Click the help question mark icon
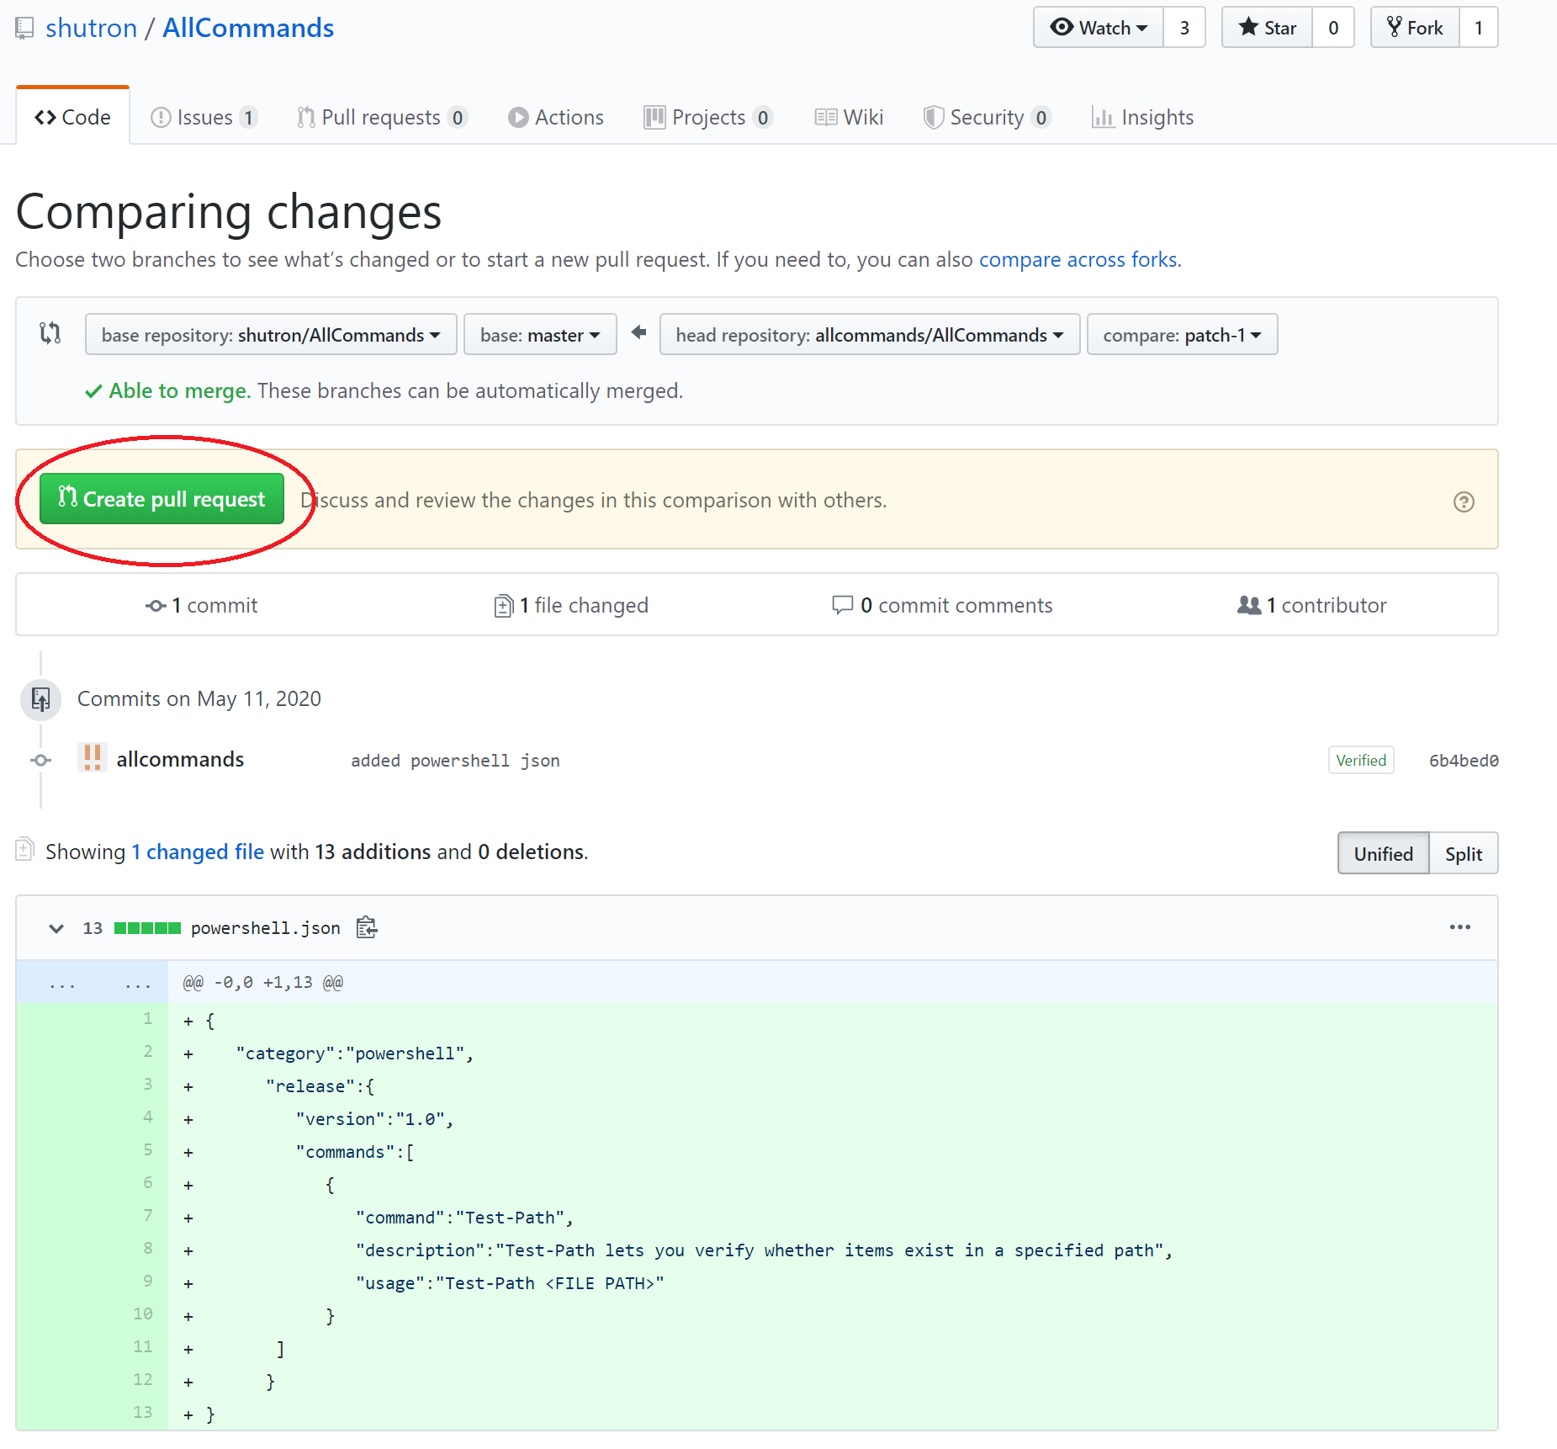Screen dimensions: 1557x1449 coord(1464,502)
